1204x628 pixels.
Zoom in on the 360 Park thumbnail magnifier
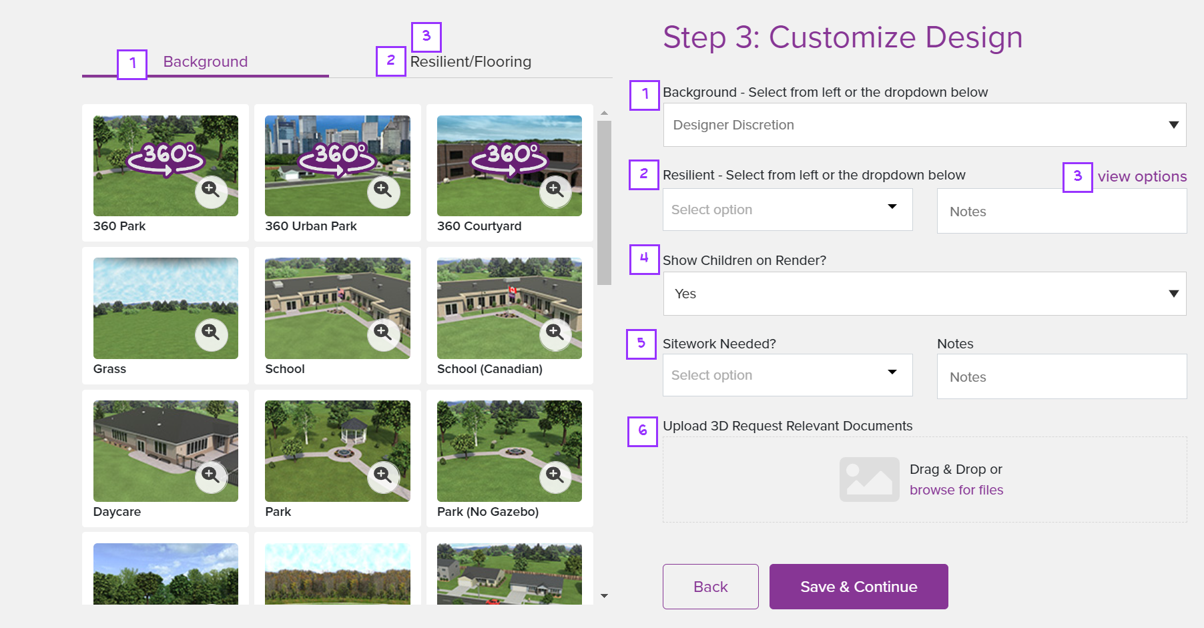pos(211,191)
